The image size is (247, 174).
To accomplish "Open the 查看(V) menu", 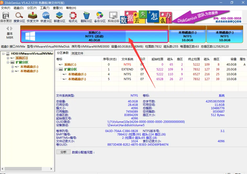I will click(x=58, y=8).
